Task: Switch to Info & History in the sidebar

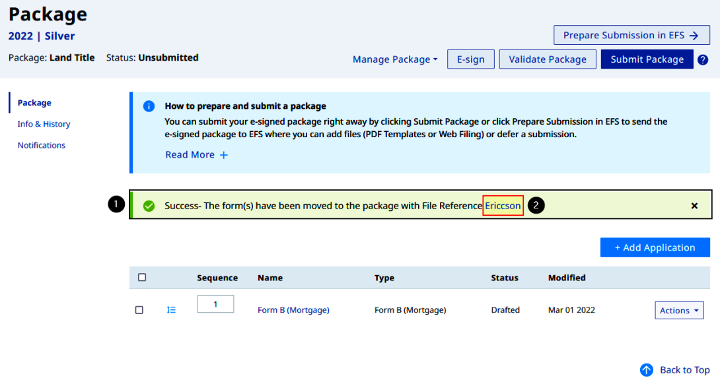Action: (x=44, y=124)
